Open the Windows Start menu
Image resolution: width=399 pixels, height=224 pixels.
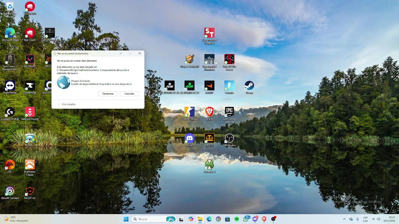[126, 219]
